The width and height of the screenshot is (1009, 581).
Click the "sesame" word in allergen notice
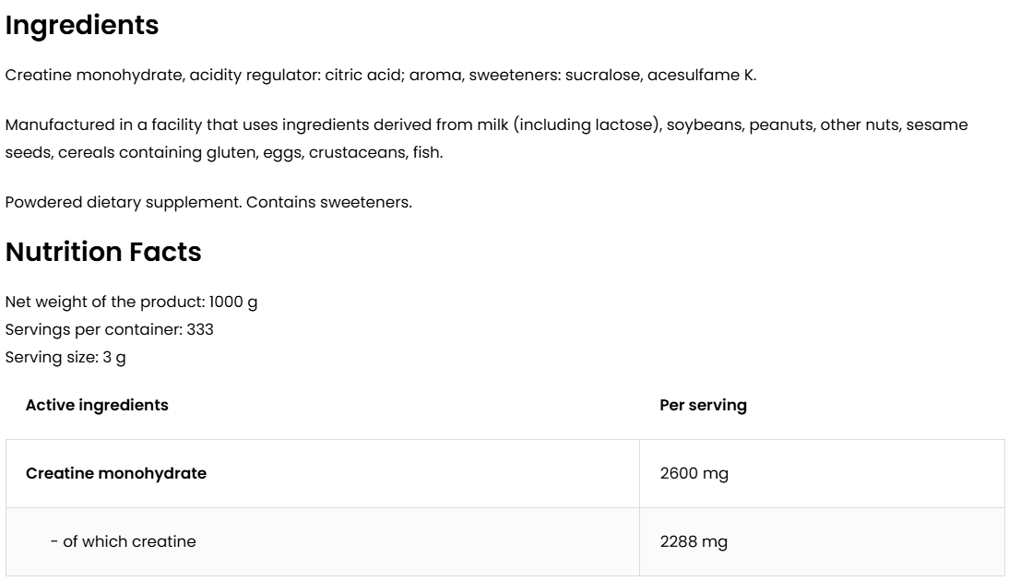tap(937, 125)
